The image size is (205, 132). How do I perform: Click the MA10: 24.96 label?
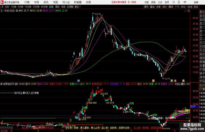pyautogui.click(x=36, y=11)
